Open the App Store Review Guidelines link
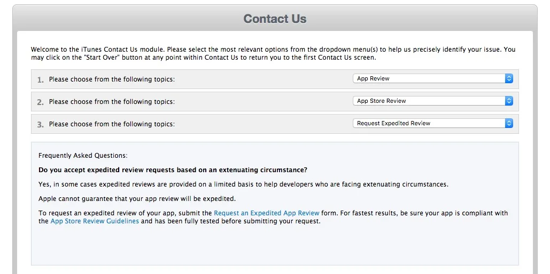The height and width of the screenshot is (274, 550). click(95, 221)
